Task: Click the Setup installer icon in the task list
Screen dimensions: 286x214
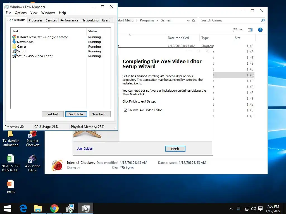Action: [x=14, y=51]
